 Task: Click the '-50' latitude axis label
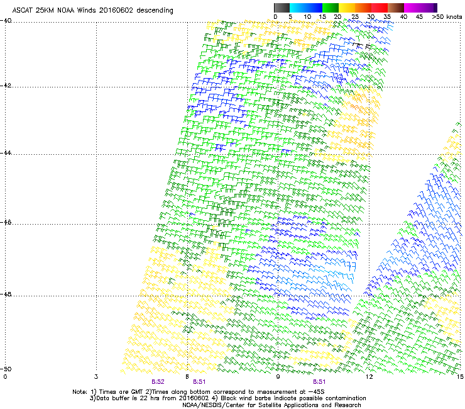point(6,369)
